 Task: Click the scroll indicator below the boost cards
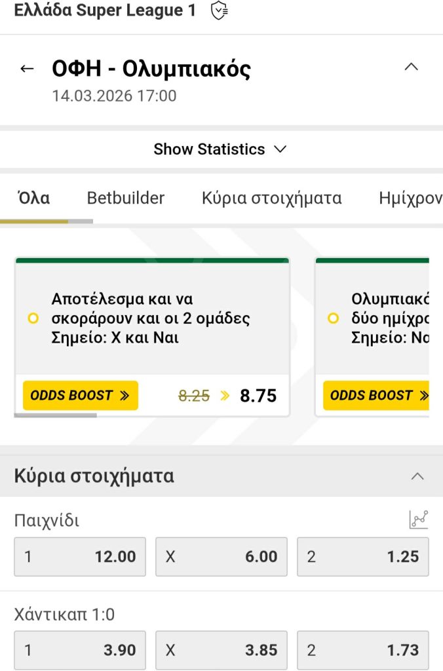pos(56,417)
